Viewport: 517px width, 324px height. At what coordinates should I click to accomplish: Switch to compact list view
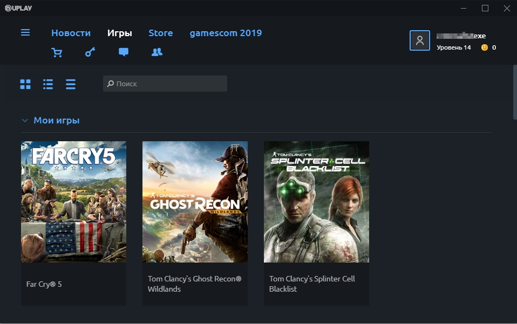(x=71, y=84)
